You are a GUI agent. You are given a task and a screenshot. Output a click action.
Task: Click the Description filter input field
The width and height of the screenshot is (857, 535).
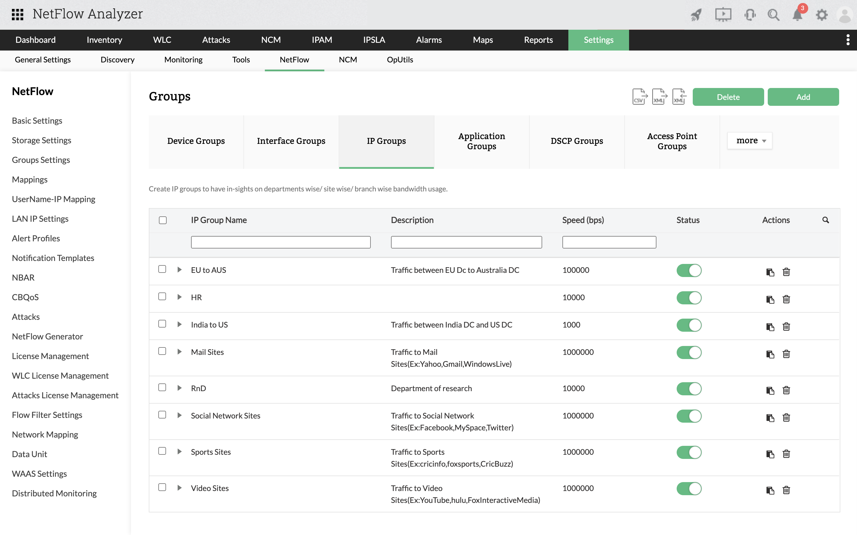pyautogui.click(x=466, y=242)
